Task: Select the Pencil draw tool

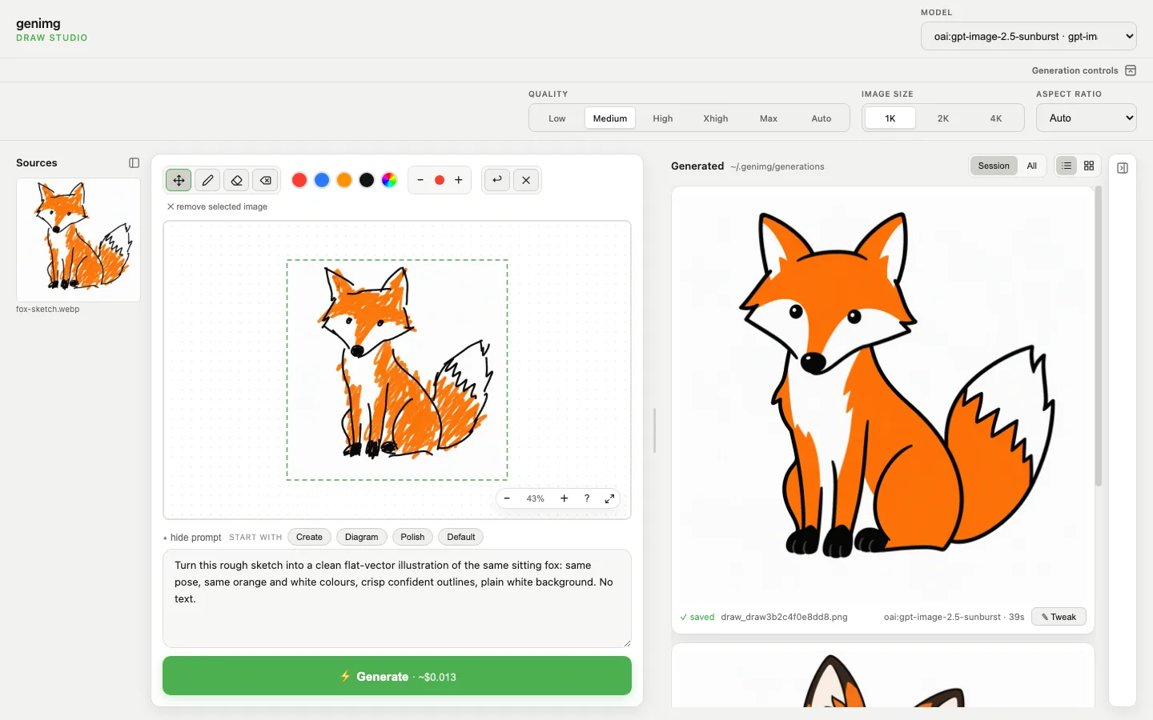Action: coord(207,180)
